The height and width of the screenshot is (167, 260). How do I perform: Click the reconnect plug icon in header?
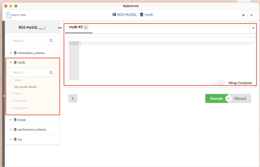point(244,15)
